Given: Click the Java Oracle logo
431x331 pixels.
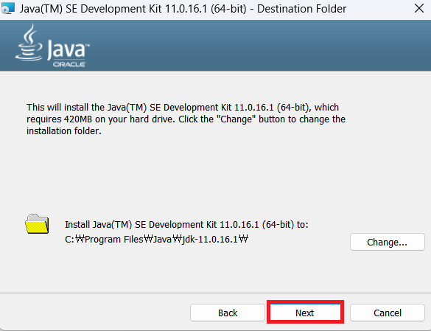Looking at the screenshot, I should pos(52,46).
